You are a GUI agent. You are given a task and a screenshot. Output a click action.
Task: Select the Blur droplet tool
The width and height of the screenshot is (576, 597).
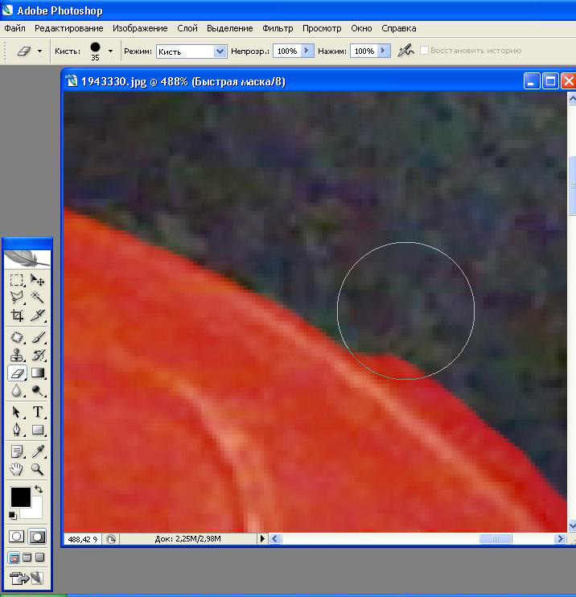[16, 391]
